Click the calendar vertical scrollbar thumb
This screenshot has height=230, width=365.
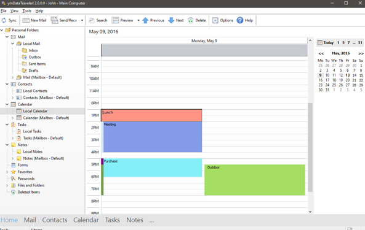pos(310,147)
